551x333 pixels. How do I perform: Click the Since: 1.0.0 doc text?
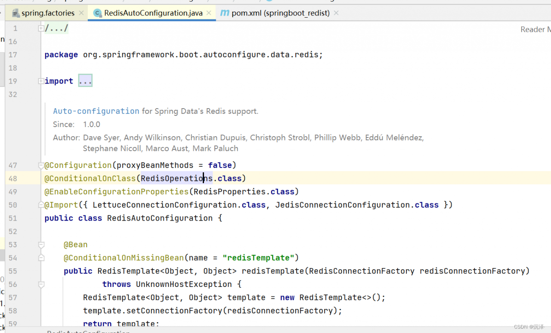tap(77, 124)
